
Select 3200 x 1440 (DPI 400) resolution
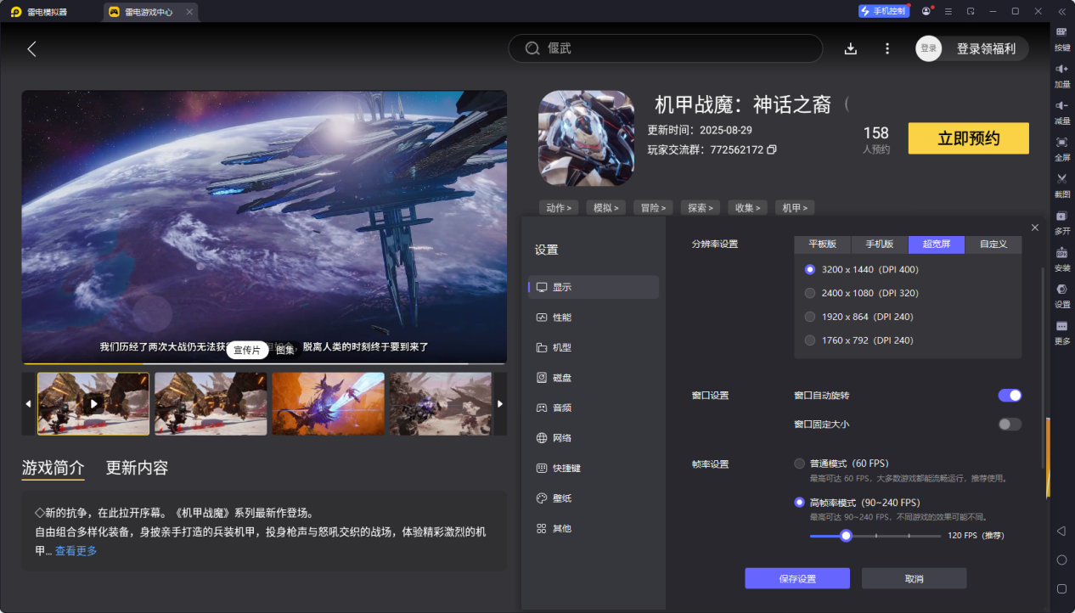(x=862, y=269)
